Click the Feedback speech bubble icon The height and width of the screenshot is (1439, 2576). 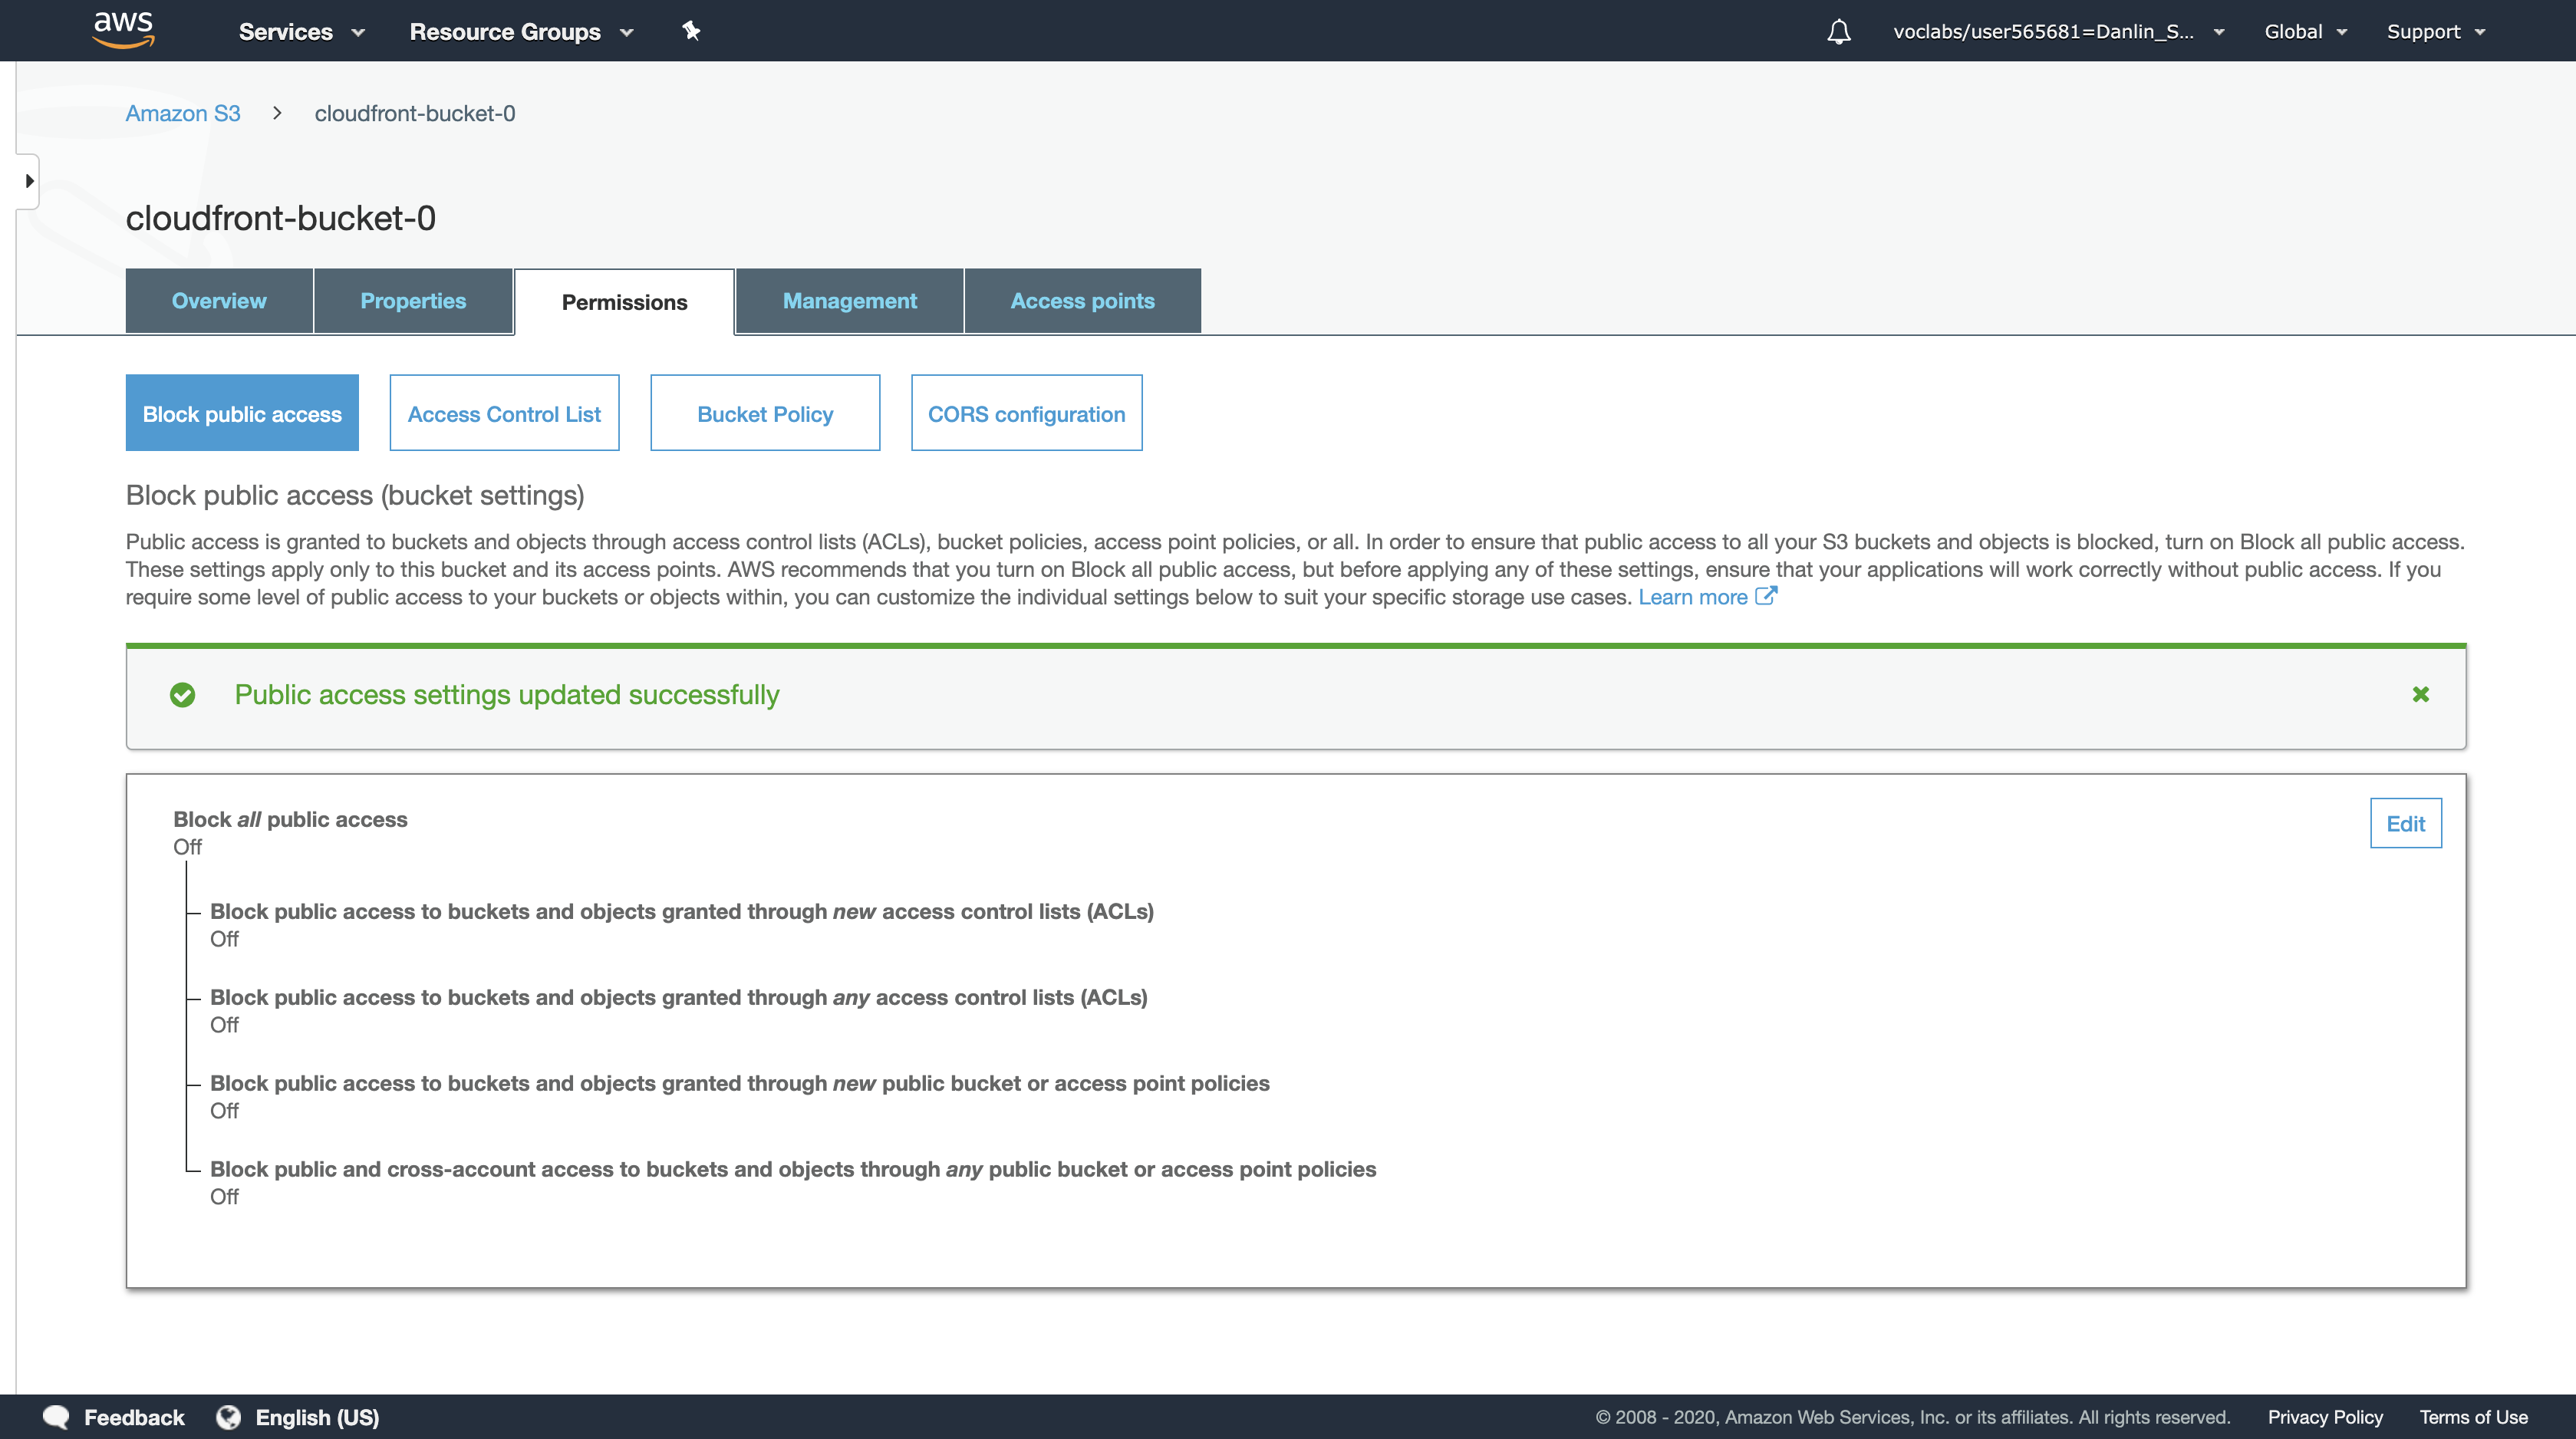pos(56,1417)
